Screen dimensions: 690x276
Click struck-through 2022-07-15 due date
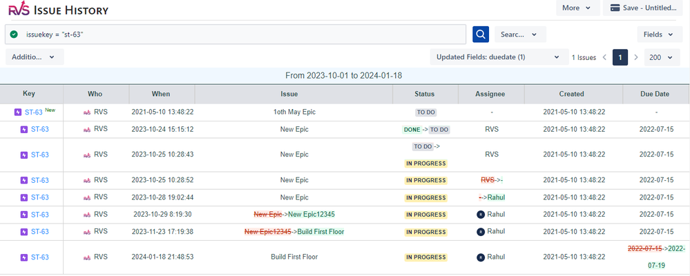pos(644,248)
